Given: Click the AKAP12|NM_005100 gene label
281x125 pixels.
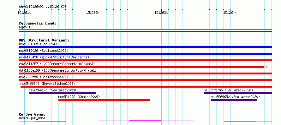Looking at the screenshot, I should click(x=34, y=118).
